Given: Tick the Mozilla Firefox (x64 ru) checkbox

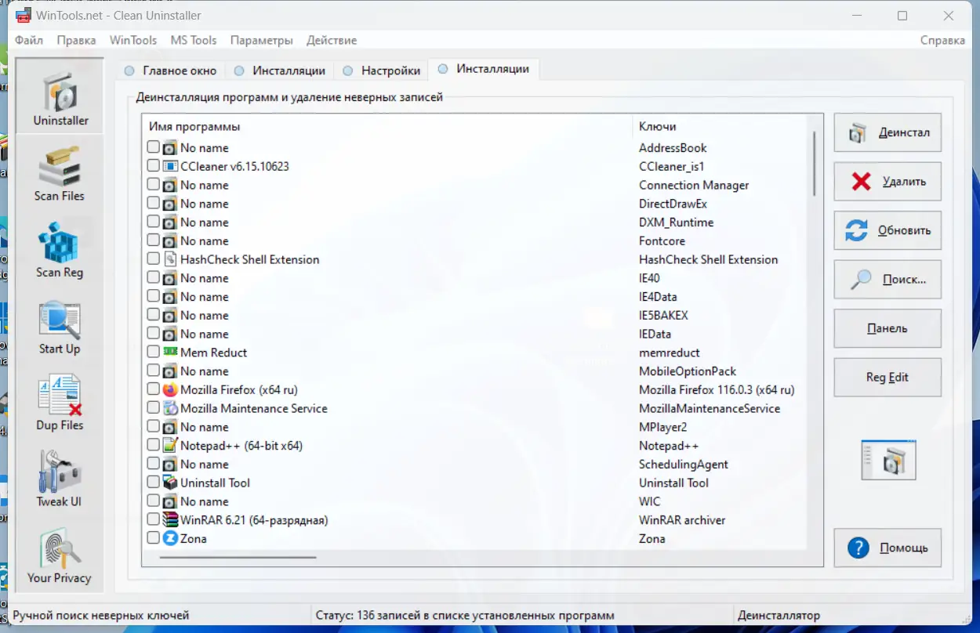Looking at the screenshot, I should pos(153,389).
